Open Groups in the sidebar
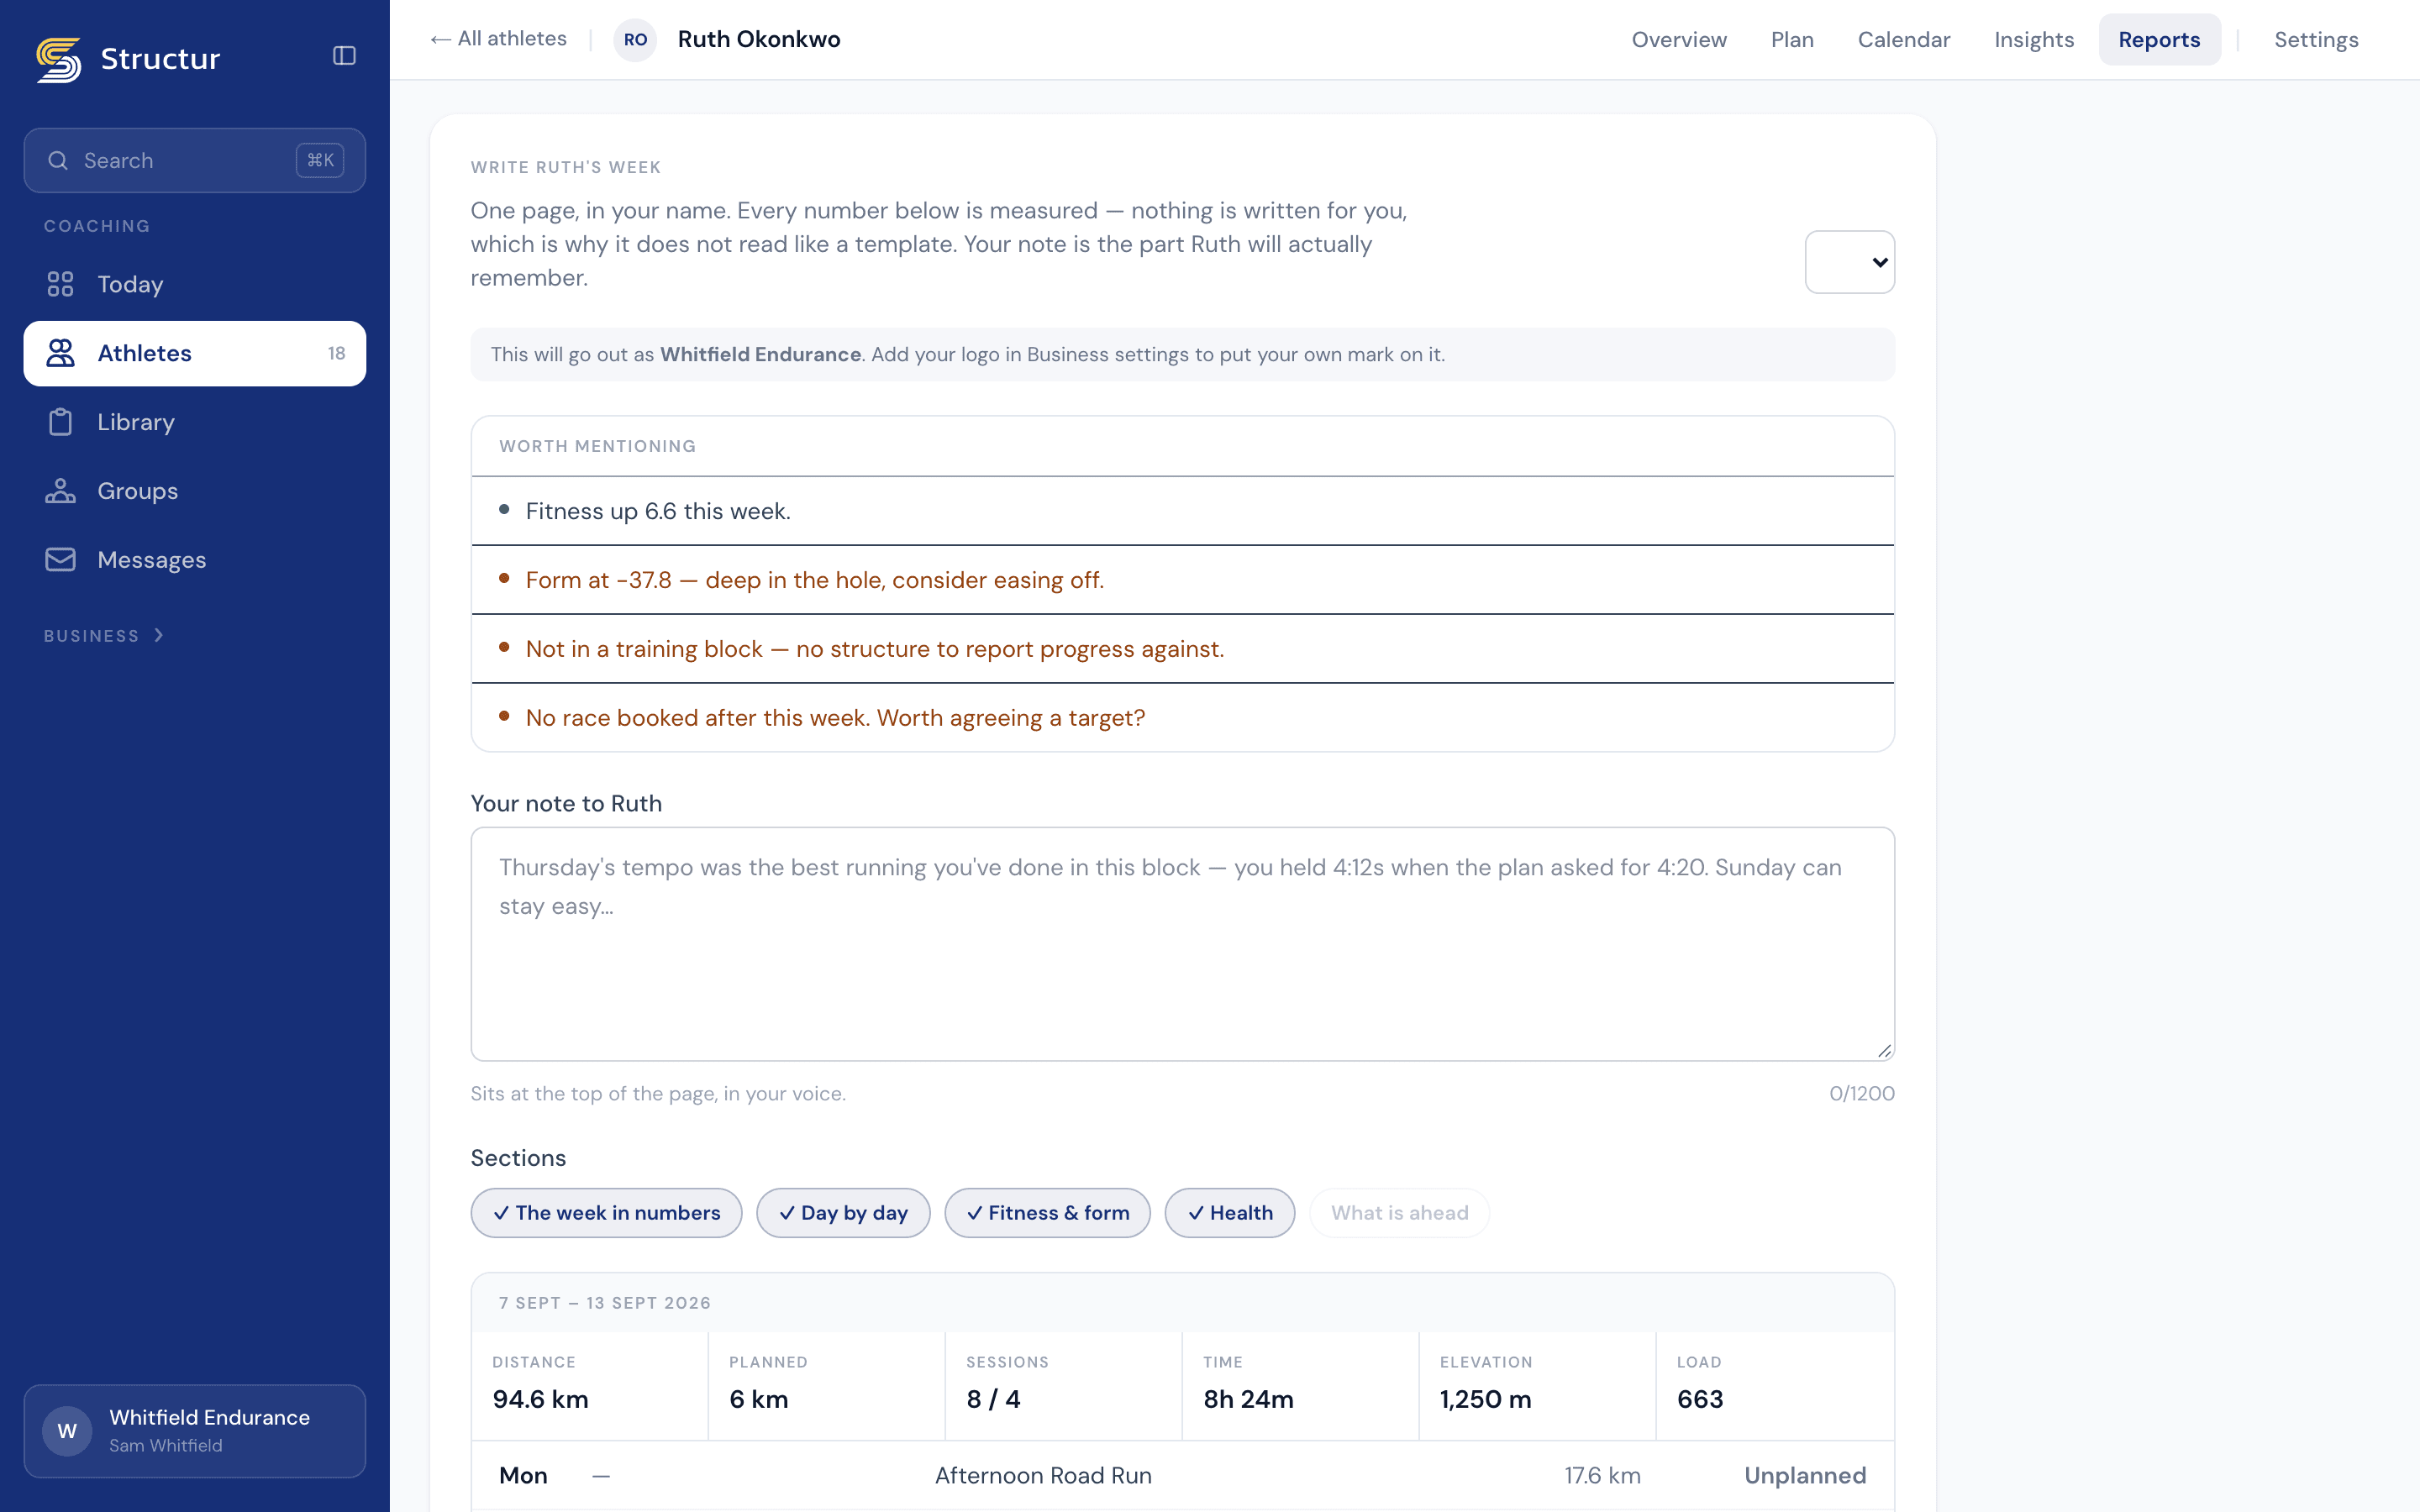The height and width of the screenshot is (1512, 2420). (195, 491)
